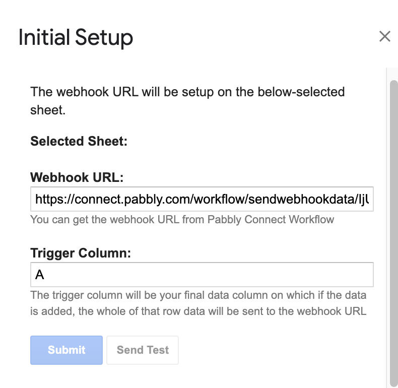Screen dimensions: 398x388
Task: Click inside the Webhook URL field
Action: pyautogui.click(x=202, y=199)
